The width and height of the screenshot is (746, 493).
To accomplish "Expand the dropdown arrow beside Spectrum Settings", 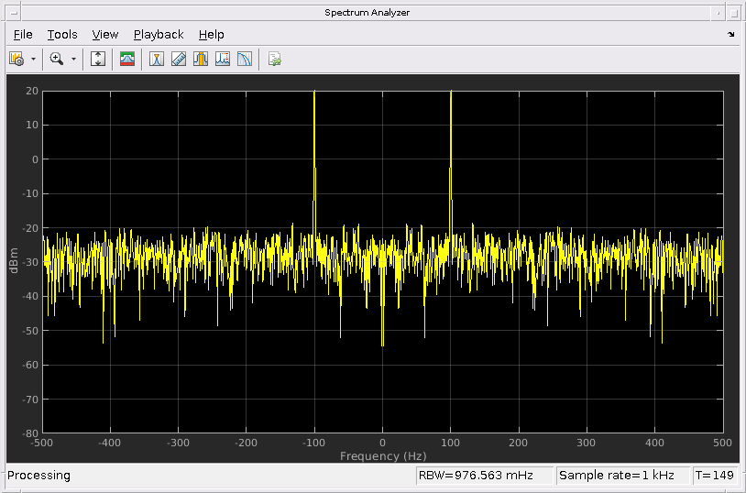I will point(33,59).
